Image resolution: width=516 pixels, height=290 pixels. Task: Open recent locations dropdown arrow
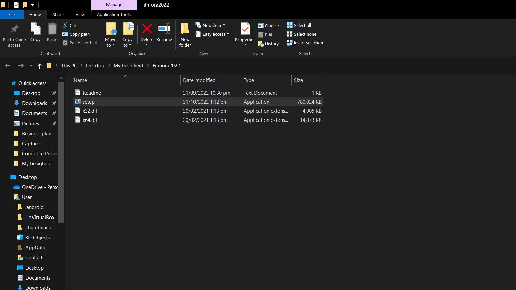[31, 66]
